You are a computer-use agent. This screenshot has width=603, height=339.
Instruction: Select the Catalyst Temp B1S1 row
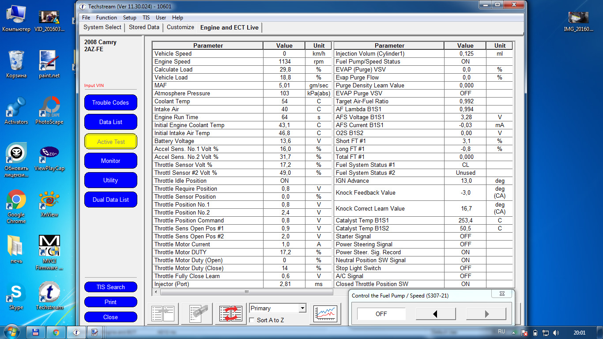(423, 220)
